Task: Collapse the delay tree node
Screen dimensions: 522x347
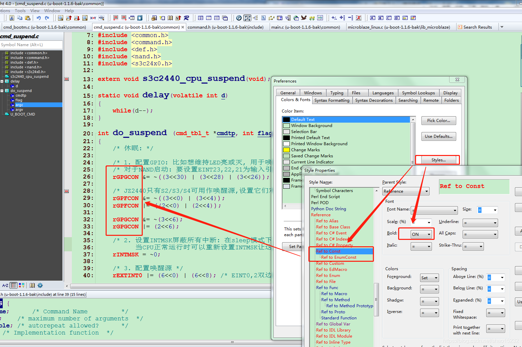Action: (x=2, y=81)
